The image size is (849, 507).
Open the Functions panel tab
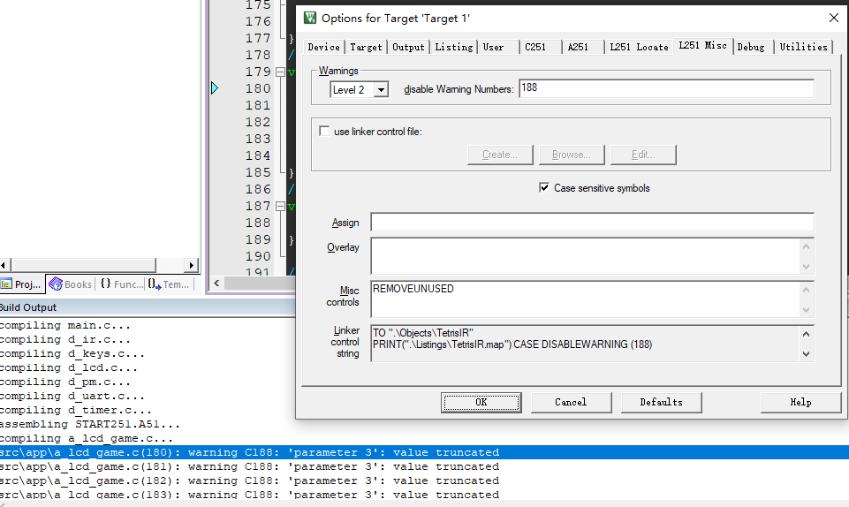[122, 284]
